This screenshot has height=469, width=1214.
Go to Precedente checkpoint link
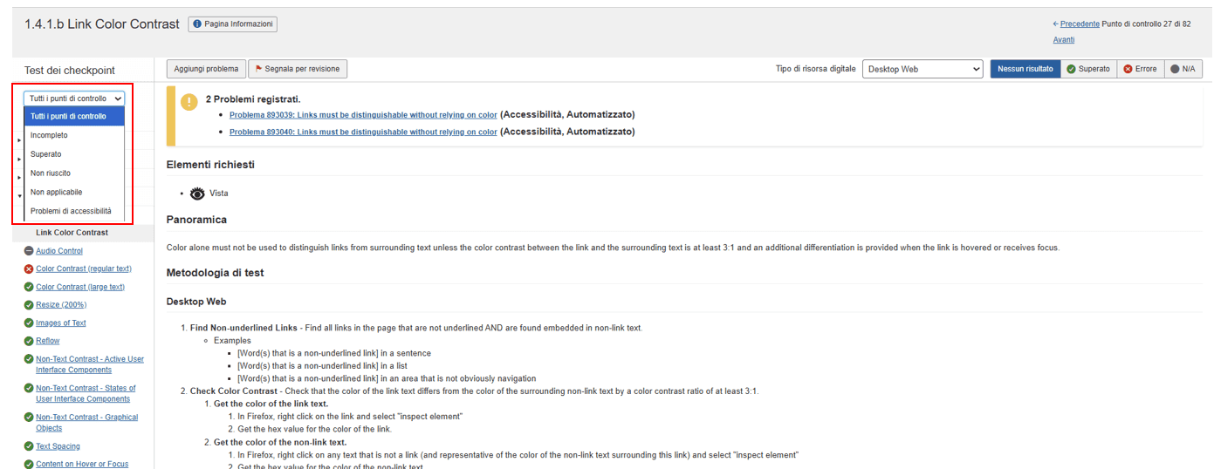pos(1080,24)
